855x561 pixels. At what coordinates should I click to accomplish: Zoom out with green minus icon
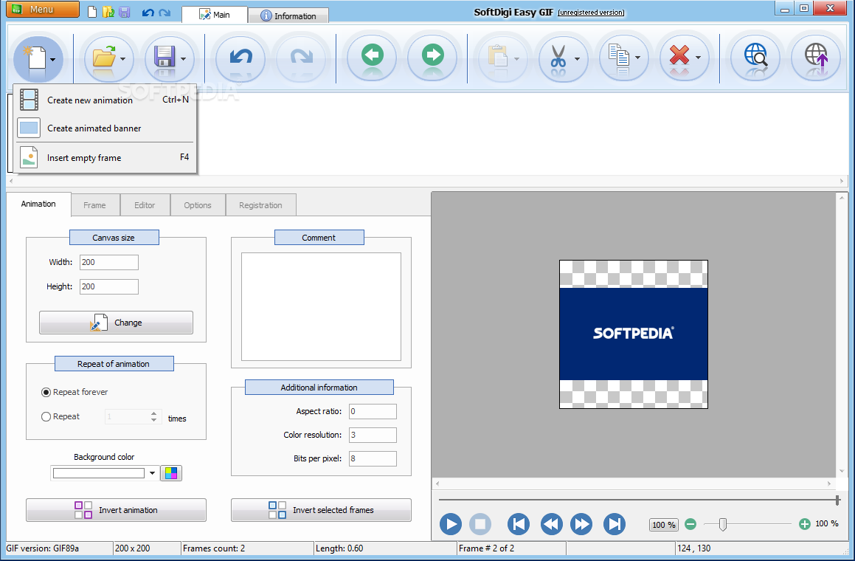point(690,524)
